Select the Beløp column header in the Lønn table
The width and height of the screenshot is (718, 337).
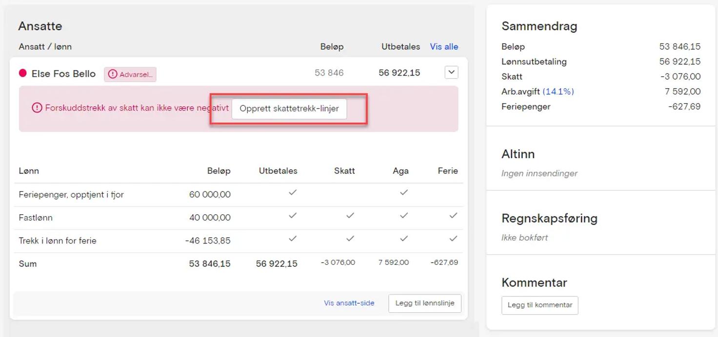tap(218, 171)
